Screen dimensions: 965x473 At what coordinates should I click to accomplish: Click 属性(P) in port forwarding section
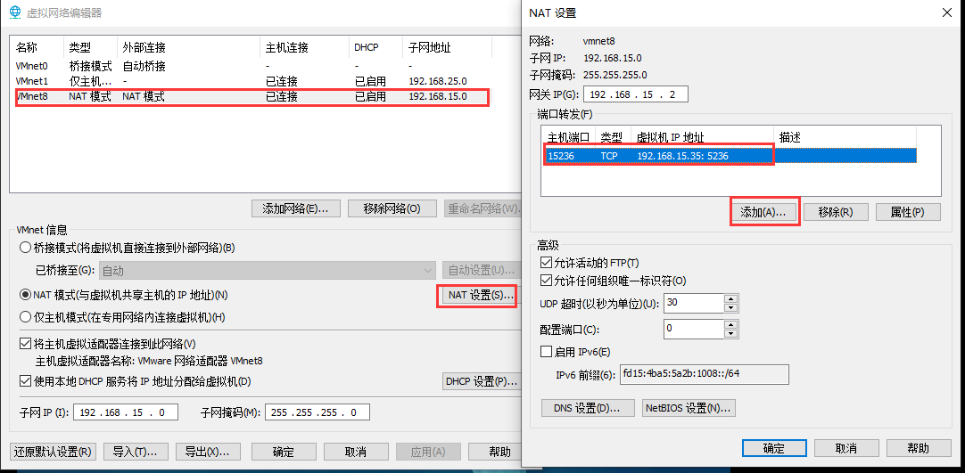click(908, 212)
